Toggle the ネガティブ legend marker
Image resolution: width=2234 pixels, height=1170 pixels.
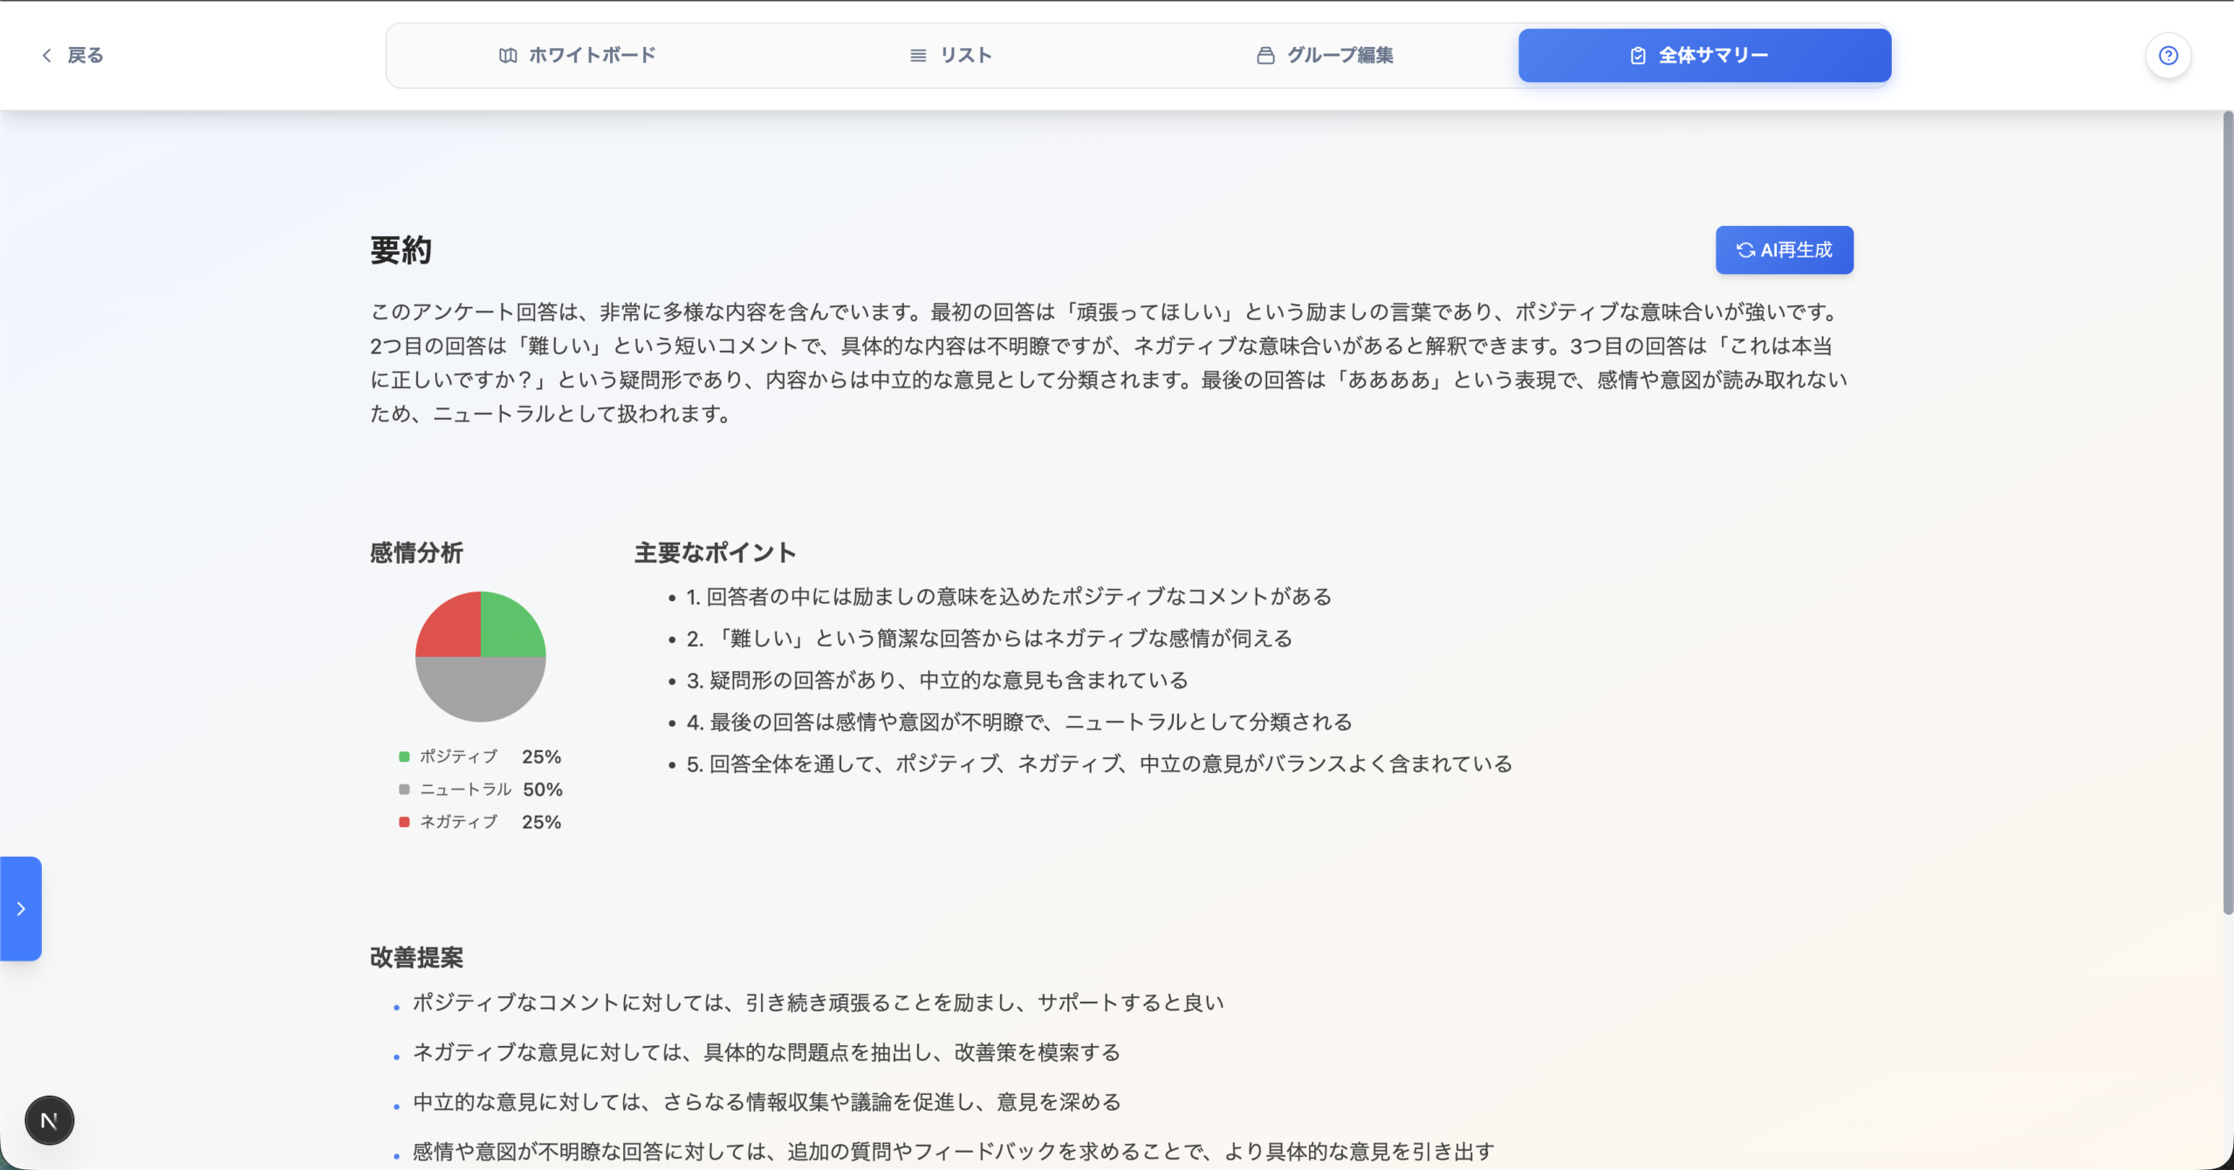click(x=403, y=821)
